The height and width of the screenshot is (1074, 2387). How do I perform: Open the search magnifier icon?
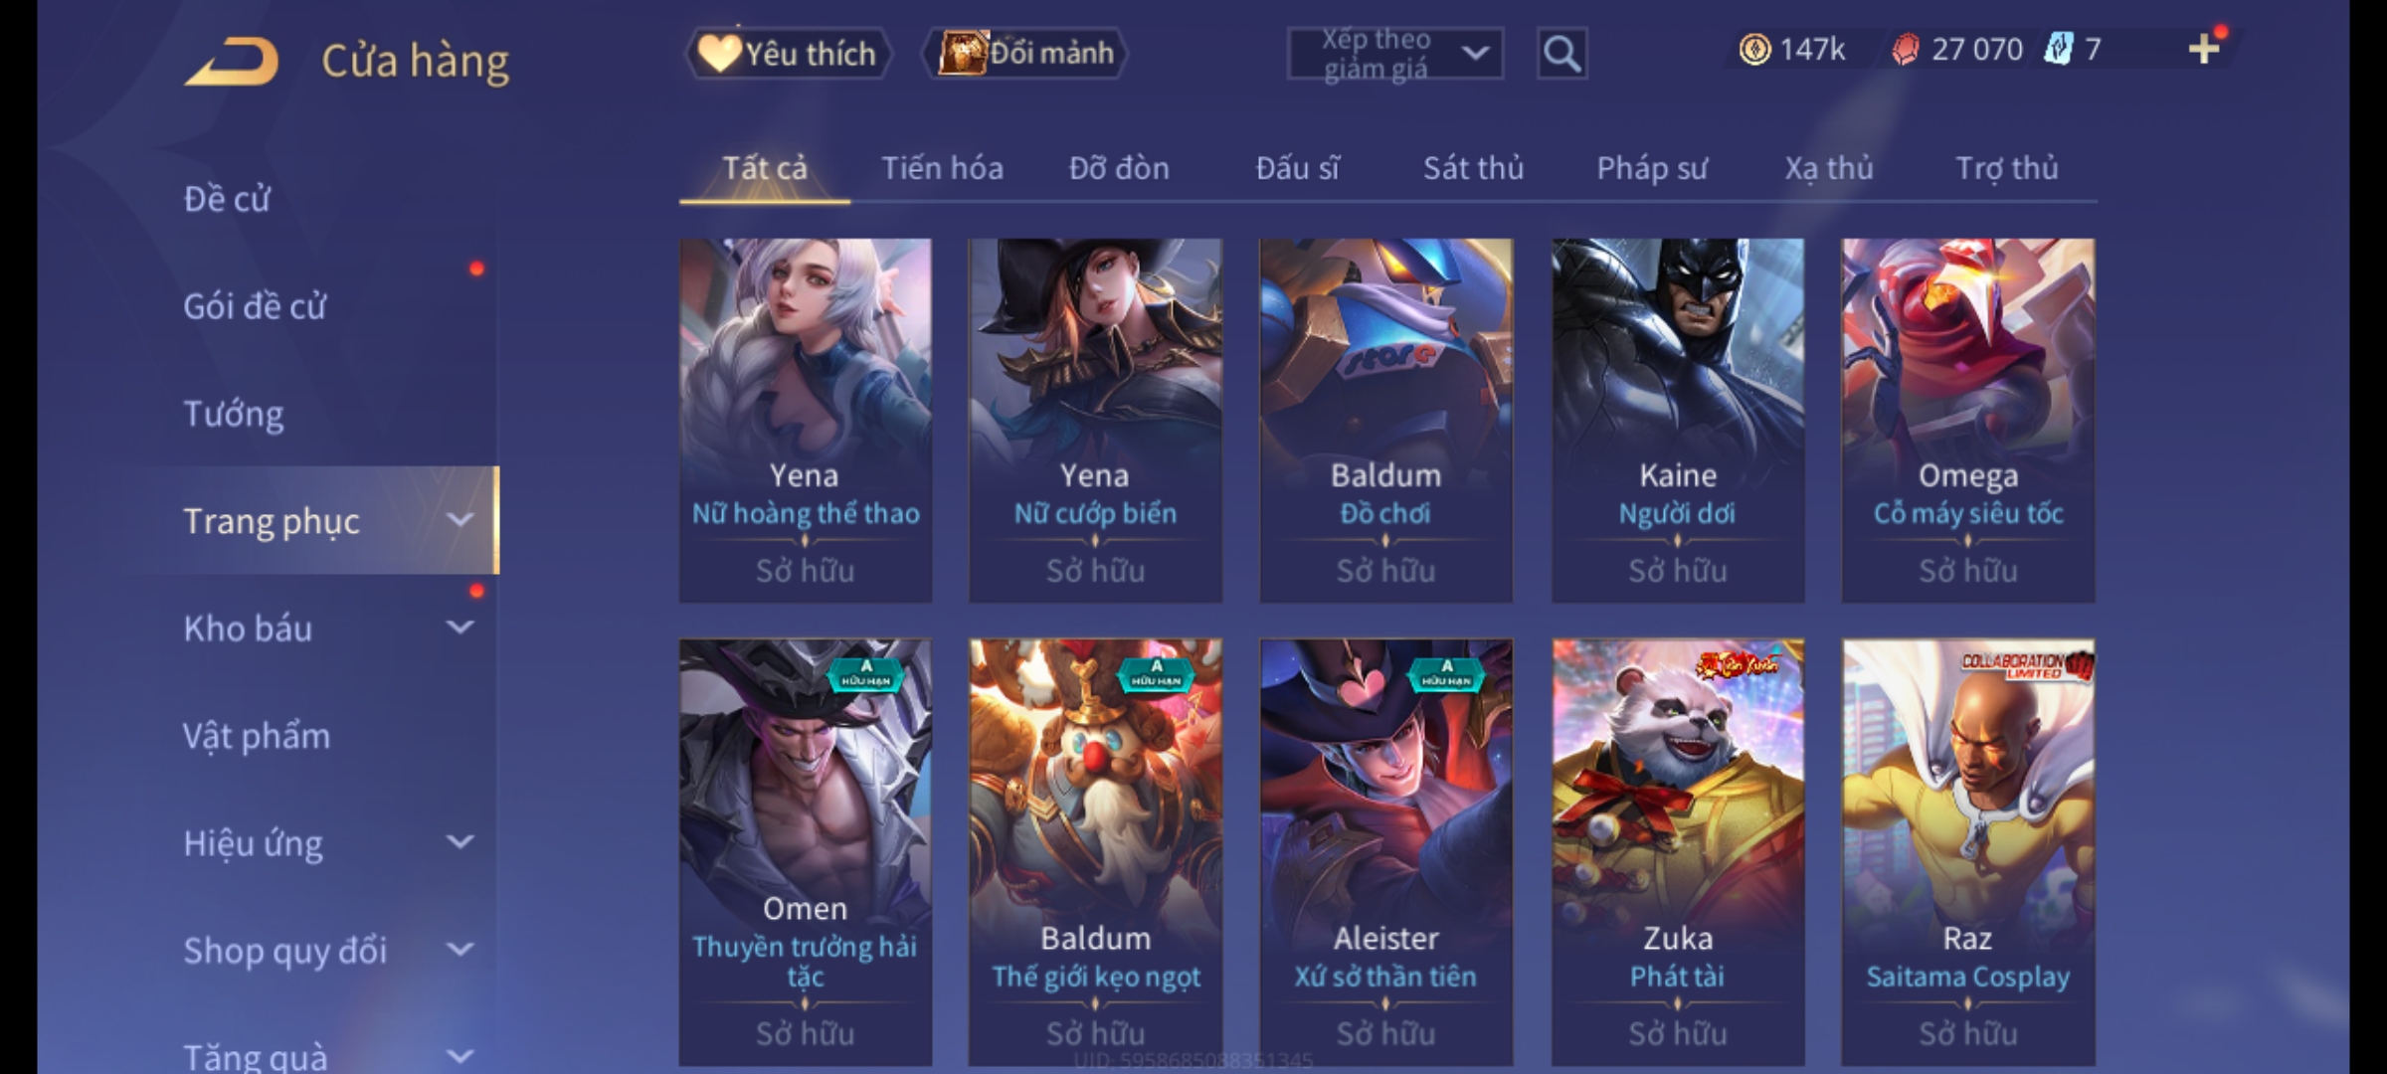[x=1561, y=54]
